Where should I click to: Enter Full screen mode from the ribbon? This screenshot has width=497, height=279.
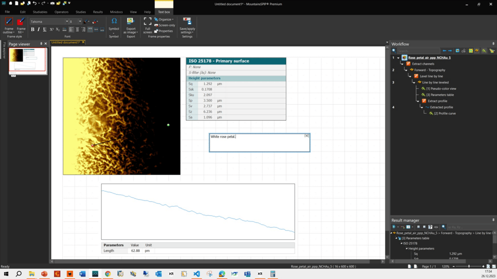(x=148, y=25)
